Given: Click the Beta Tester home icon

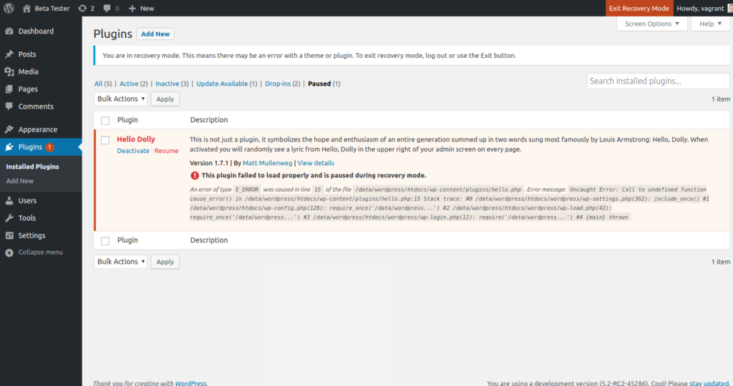Looking at the screenshot, I should tap(26, 9).
